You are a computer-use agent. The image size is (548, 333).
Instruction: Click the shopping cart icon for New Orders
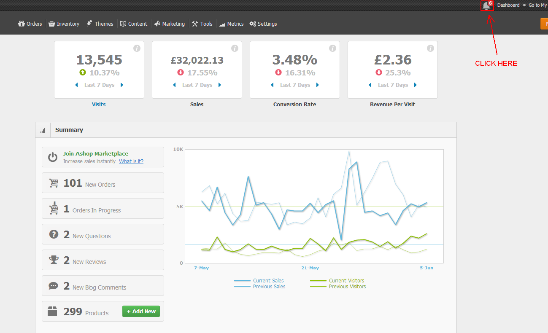click(54, 183)
